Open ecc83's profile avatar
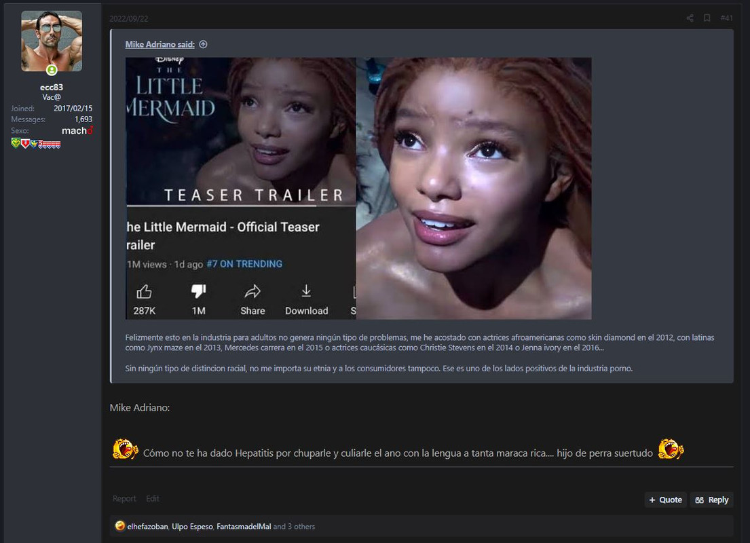The width and height of the screenshot is (750, 543). (52, 41)
